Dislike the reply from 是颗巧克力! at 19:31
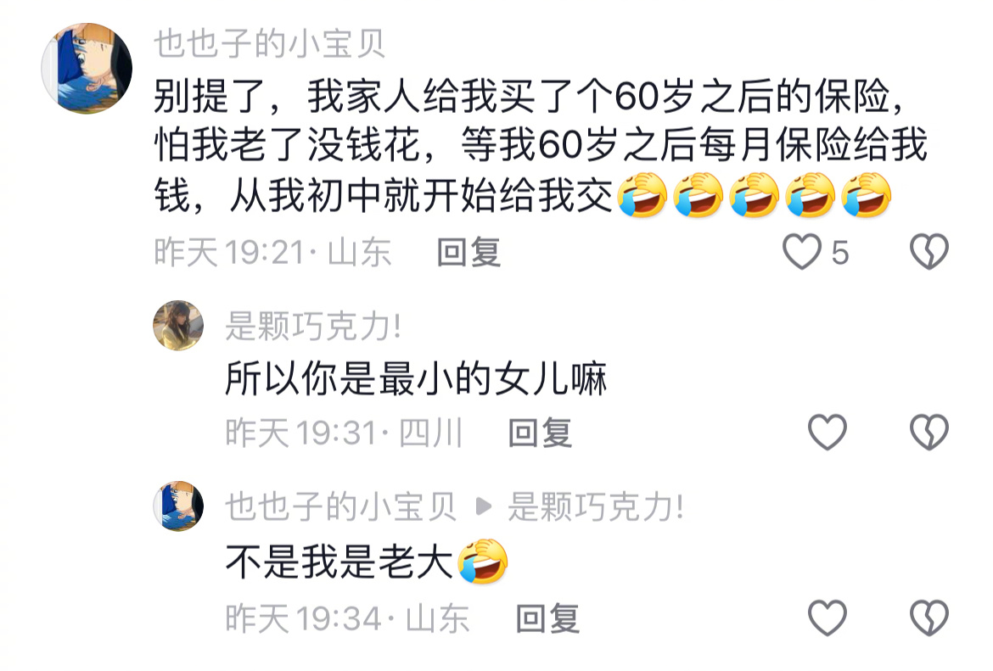Image resolution: width=993 pixels, height=671 pixels. pos(929,433)
